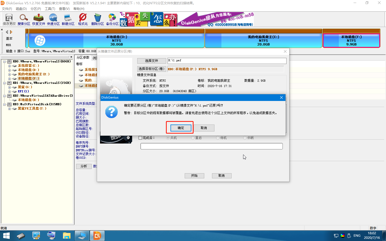Close the DiskGenius confirmation dialog
Image resolution: width=386 pixels, height=241 pixels.
click(x=281, y=97)
